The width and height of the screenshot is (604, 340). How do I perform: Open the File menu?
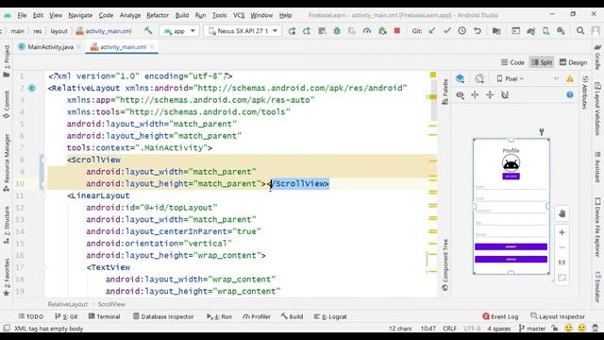(x=22, y=15)
